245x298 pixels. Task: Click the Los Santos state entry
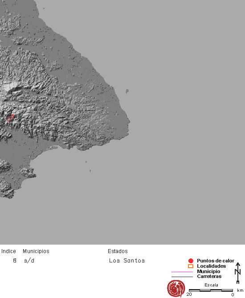(127, 260)
